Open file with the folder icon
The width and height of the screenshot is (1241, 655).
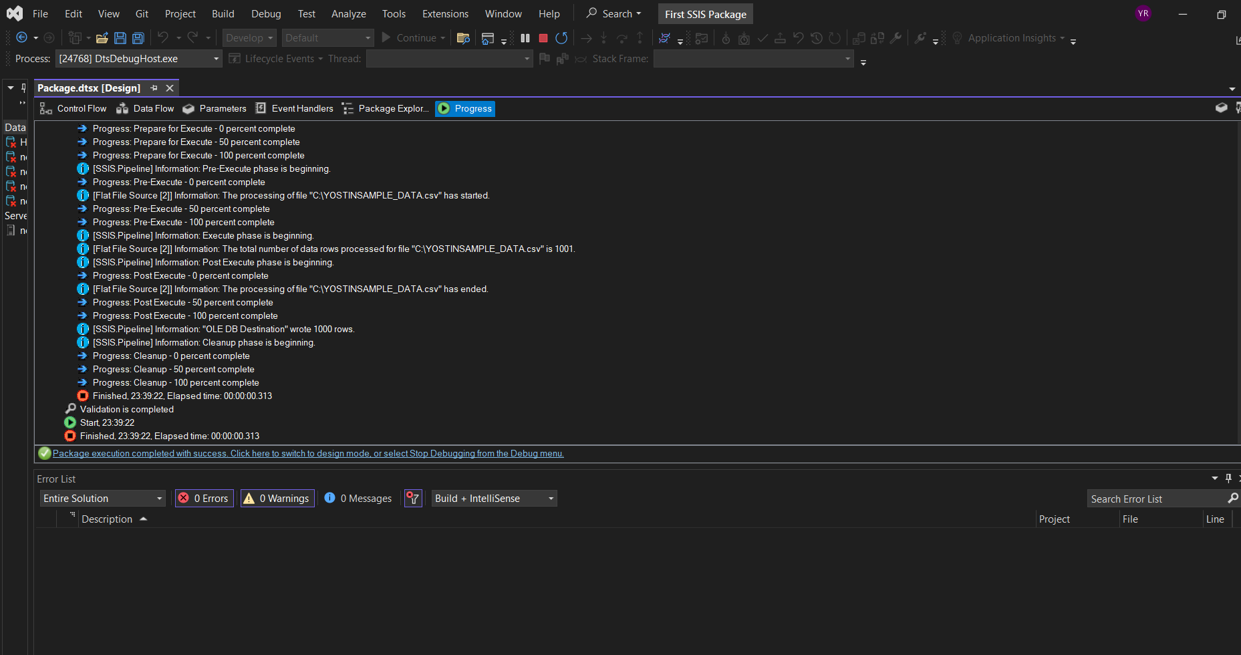[102, 38]
